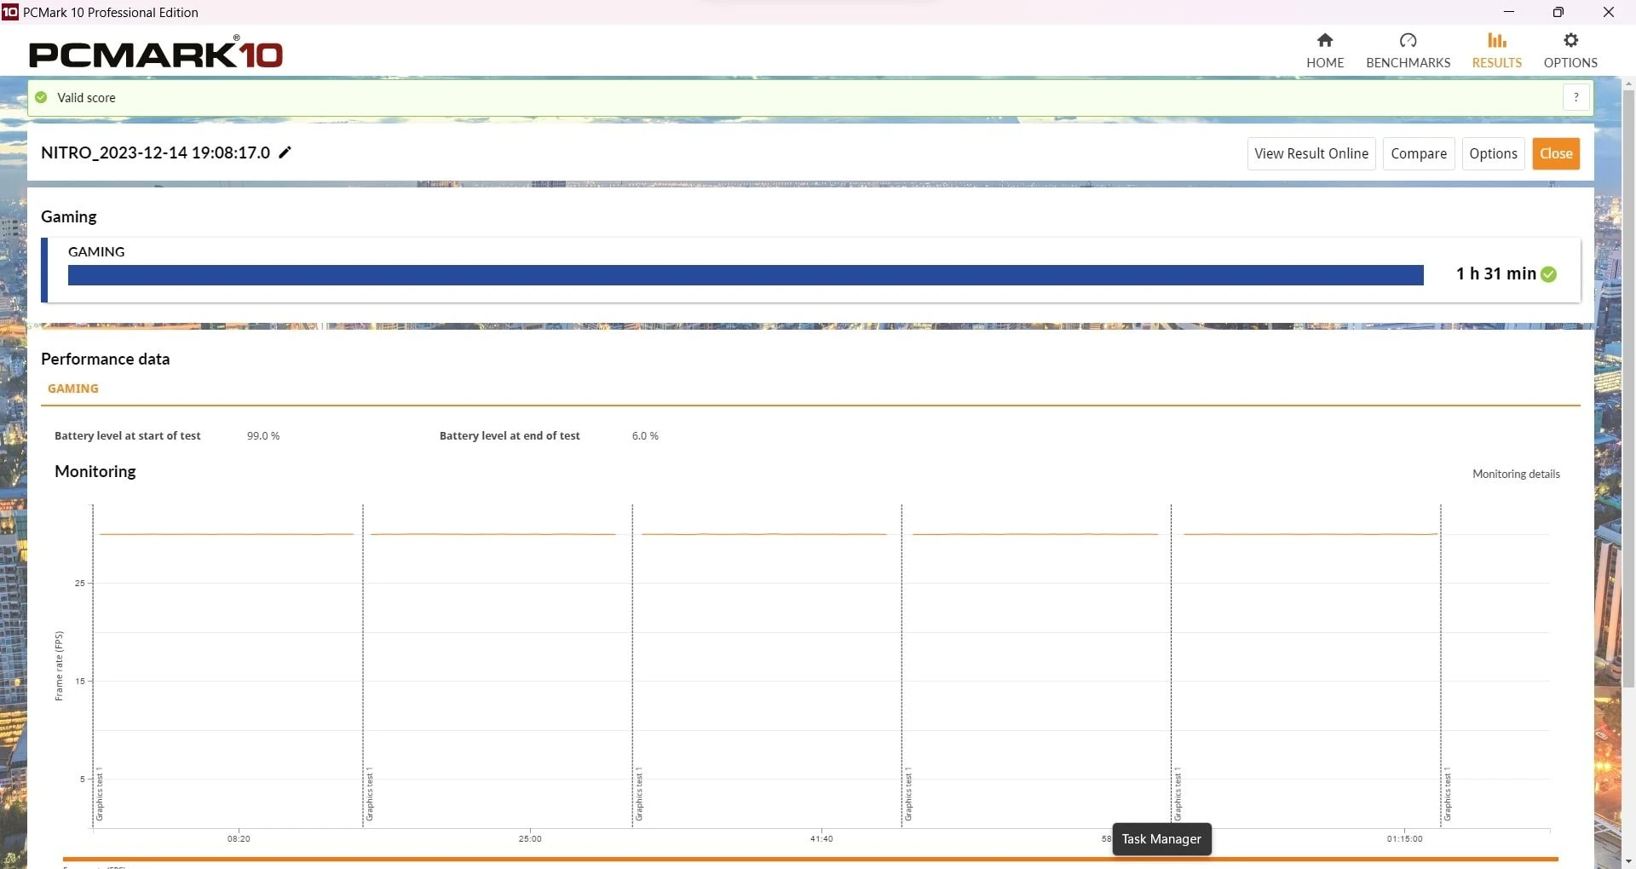The width and height of the screenshot is (1636, 869).
Task: Close the result with orange Close button
Action: pos(1556,153)
